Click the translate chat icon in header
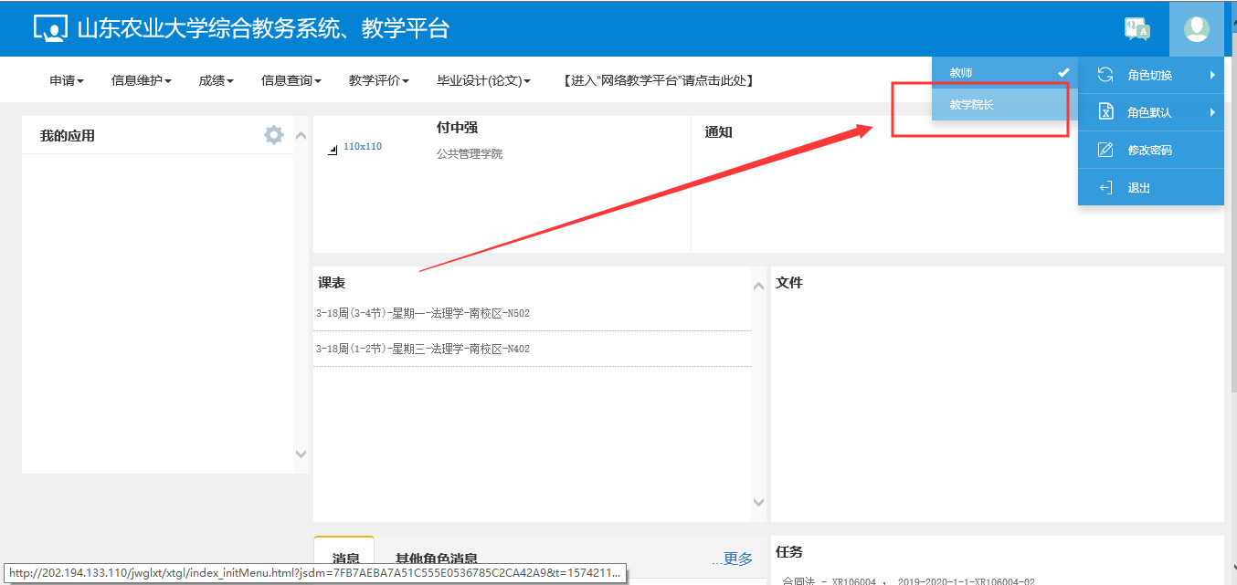 (1137, 29)
